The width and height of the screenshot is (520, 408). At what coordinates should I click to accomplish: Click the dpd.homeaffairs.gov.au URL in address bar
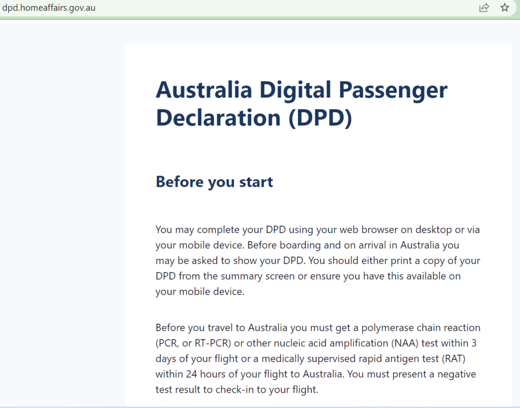49,7
